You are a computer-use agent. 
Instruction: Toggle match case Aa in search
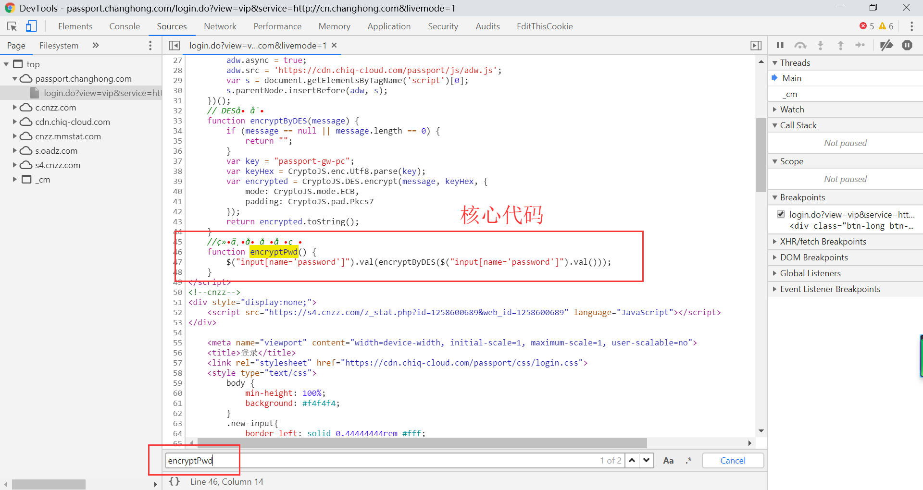point(668,461)
